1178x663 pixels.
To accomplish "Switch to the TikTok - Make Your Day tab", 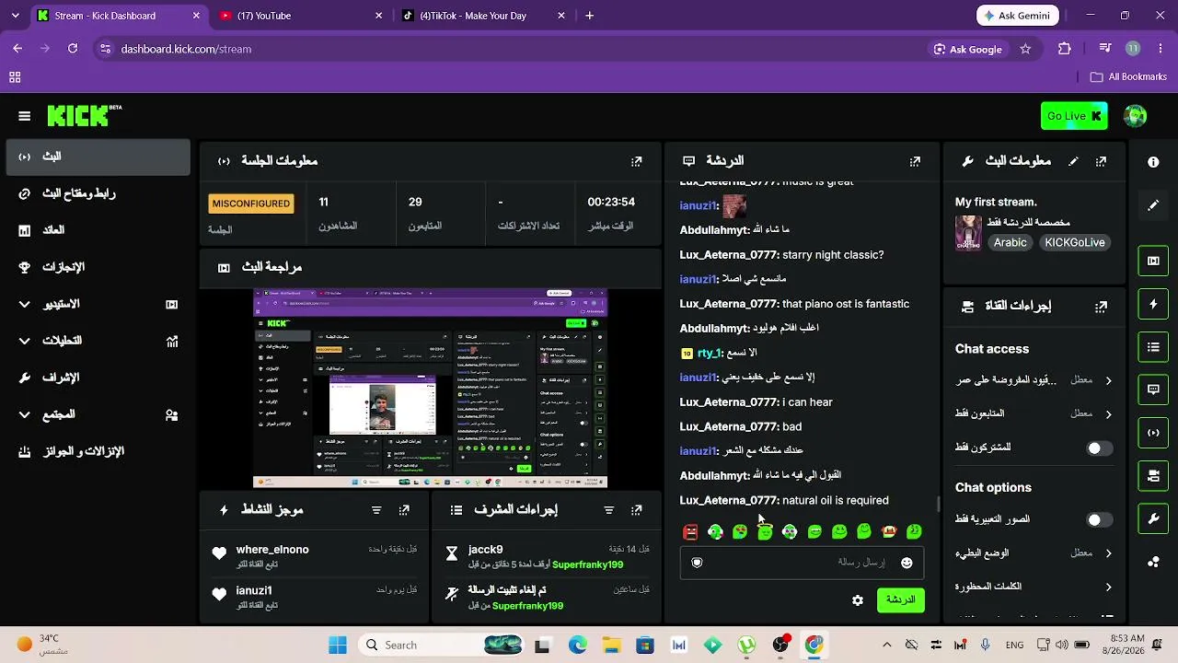I will [x=482, y=16].
